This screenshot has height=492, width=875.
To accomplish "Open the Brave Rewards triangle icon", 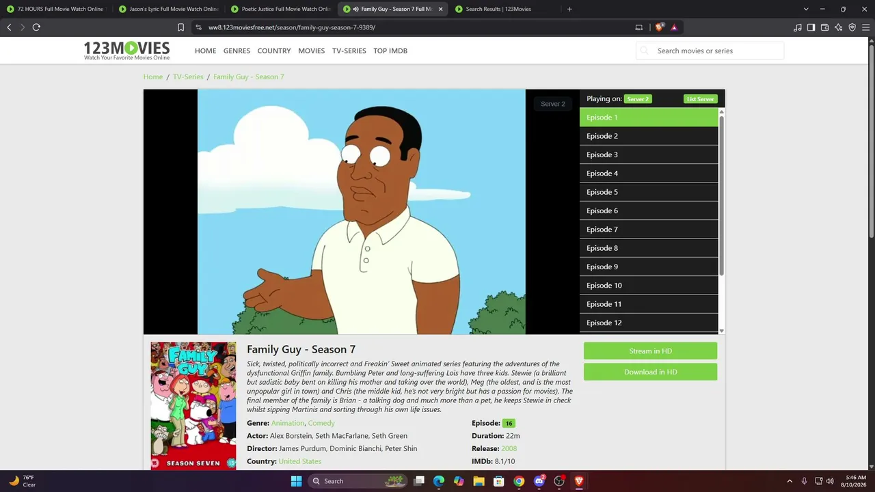I will [674, 27].
